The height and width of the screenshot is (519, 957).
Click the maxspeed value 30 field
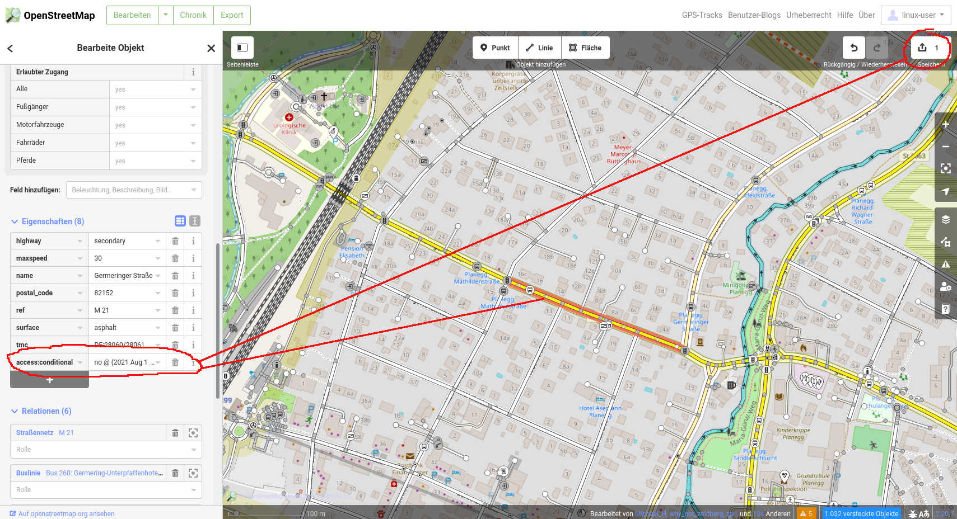[x=127, y=258]
